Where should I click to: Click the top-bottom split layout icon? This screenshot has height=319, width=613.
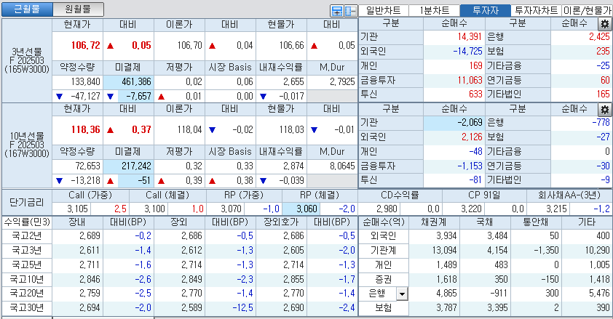(336, 11)
